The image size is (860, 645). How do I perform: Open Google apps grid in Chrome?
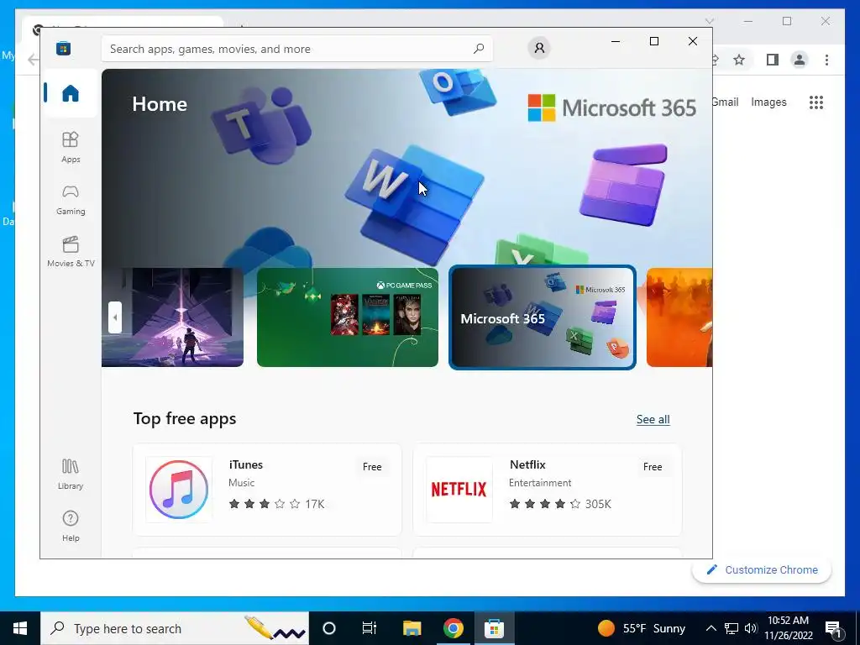click(816, 102)
